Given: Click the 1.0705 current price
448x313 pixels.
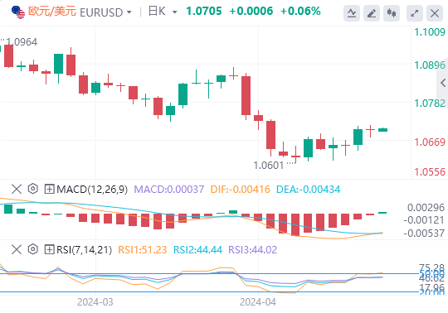Looking at the screenshot, I should 204,12.
